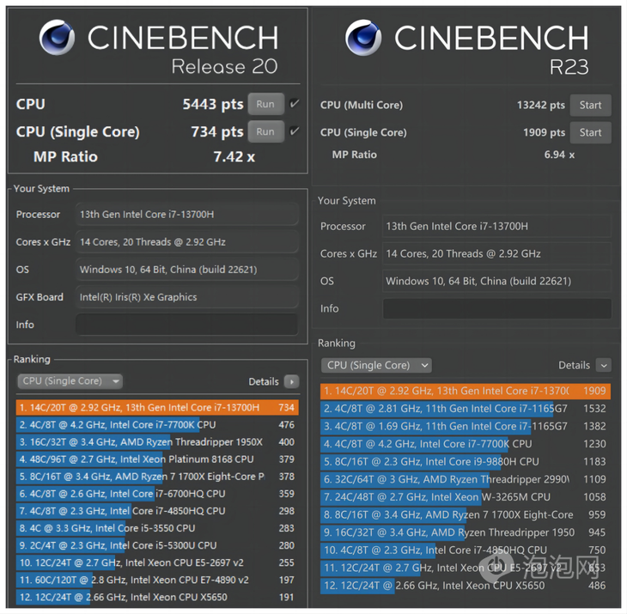Select R20 ranking row Xeon E7-4890 v2 197
This screenshot has height=614, width=627.
pyautogui.click(x=157, y=580)
